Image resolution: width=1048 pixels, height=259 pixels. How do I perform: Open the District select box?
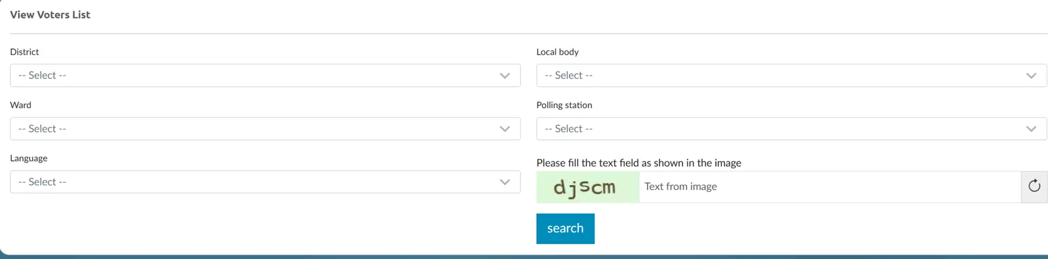click(265, 75)
